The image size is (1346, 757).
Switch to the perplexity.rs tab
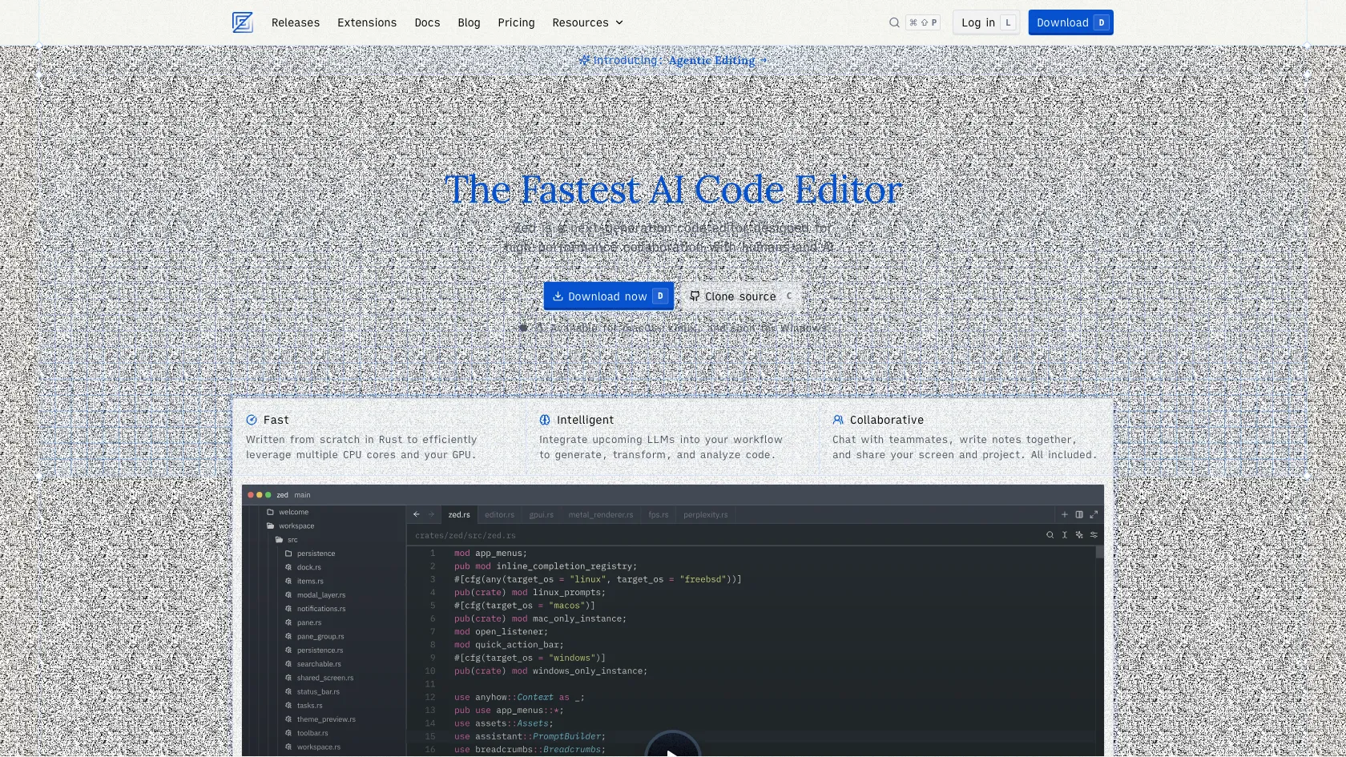(x=706, y=514)
